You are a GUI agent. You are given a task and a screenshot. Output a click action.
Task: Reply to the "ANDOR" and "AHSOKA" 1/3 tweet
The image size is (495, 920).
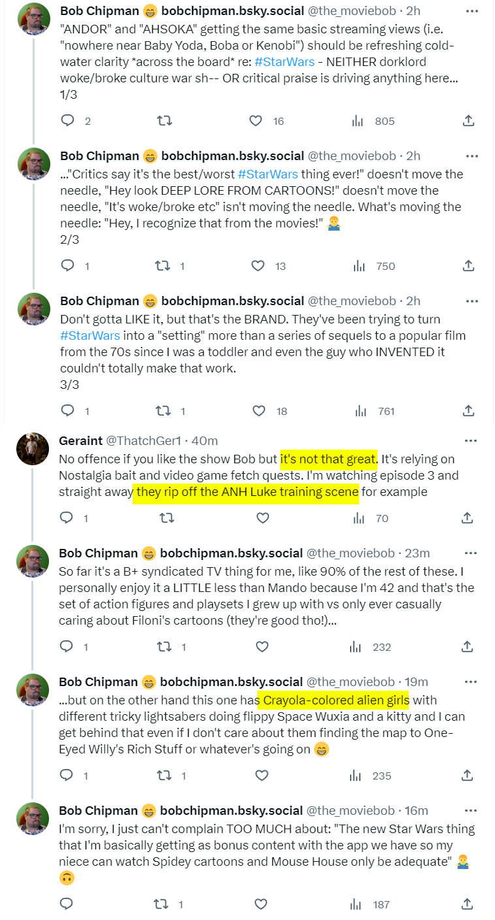coord(68,121)
